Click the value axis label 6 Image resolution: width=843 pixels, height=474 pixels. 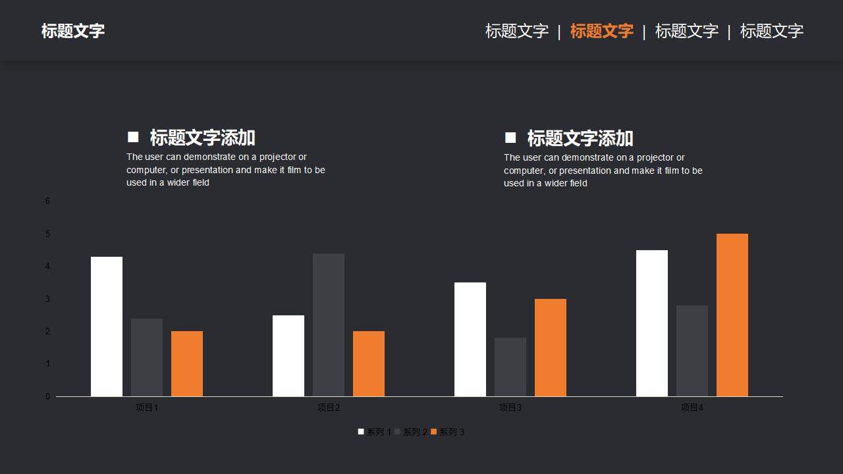click(47, 201)
